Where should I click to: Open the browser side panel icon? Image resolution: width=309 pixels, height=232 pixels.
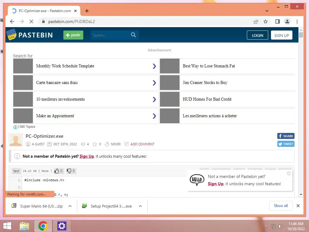pyautogui.click(x=278, y=21)
